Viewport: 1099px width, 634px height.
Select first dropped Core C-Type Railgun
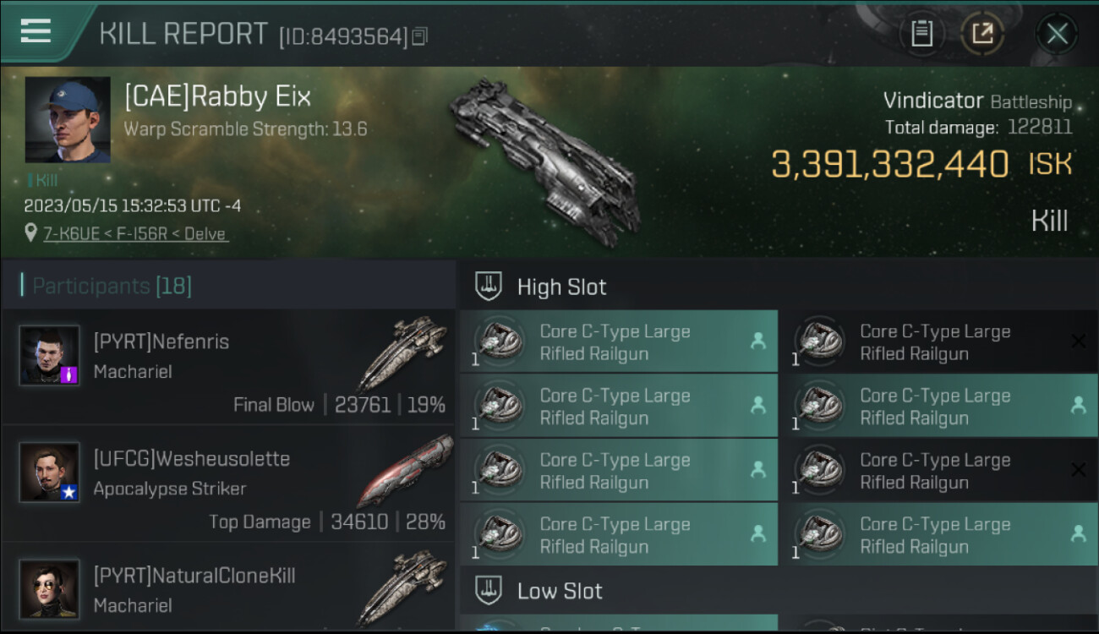coord(619,342)
